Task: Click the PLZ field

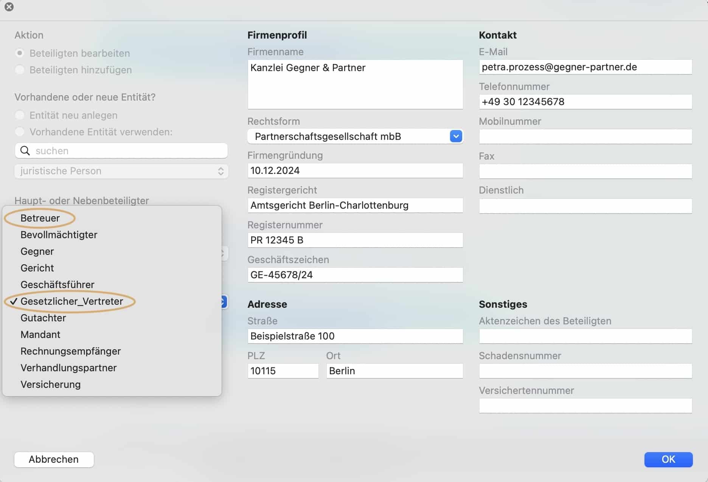Action: point(283,371)
